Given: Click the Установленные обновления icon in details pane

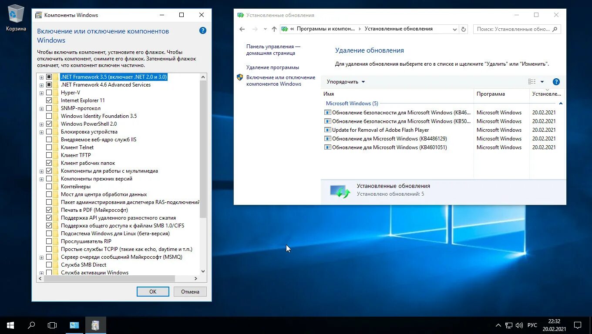Looking at the screenshot, I should (x=340, y=191).
